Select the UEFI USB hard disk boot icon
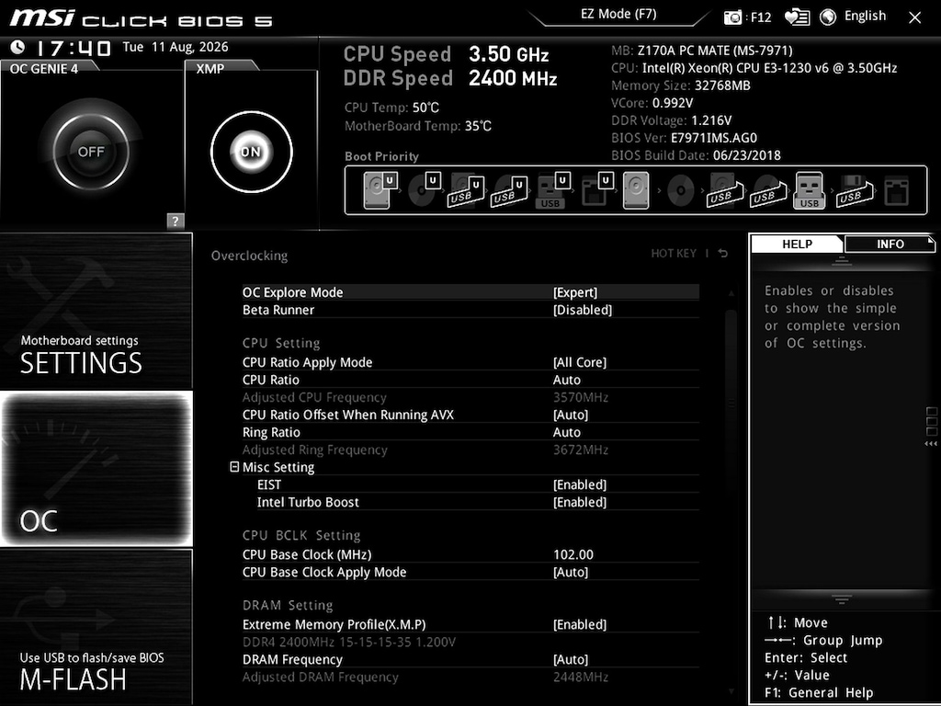Image resolution: width=941 pixels, height=706 pixels. (x=466, y=190)
